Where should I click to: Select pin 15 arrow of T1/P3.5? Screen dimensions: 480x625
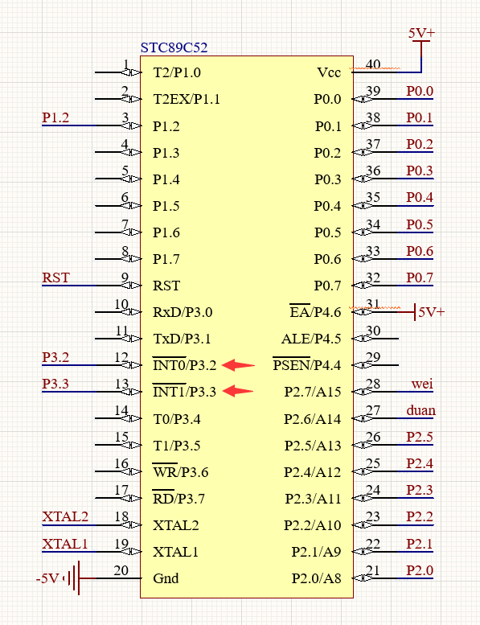131,445
